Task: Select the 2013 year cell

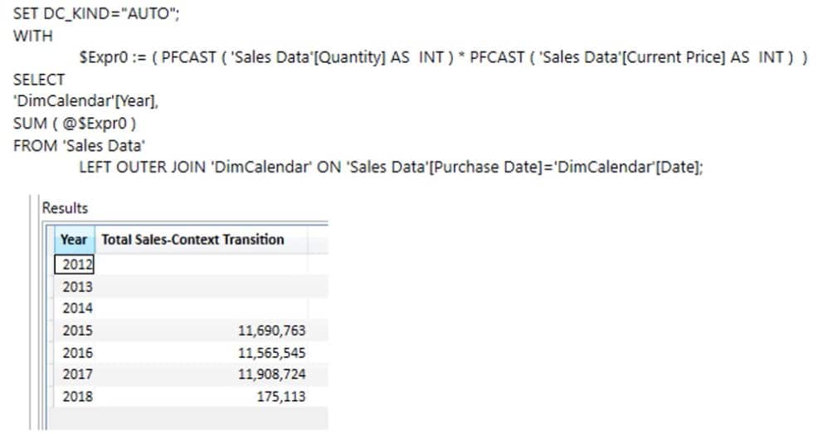Action: click(x=74, y=286)
